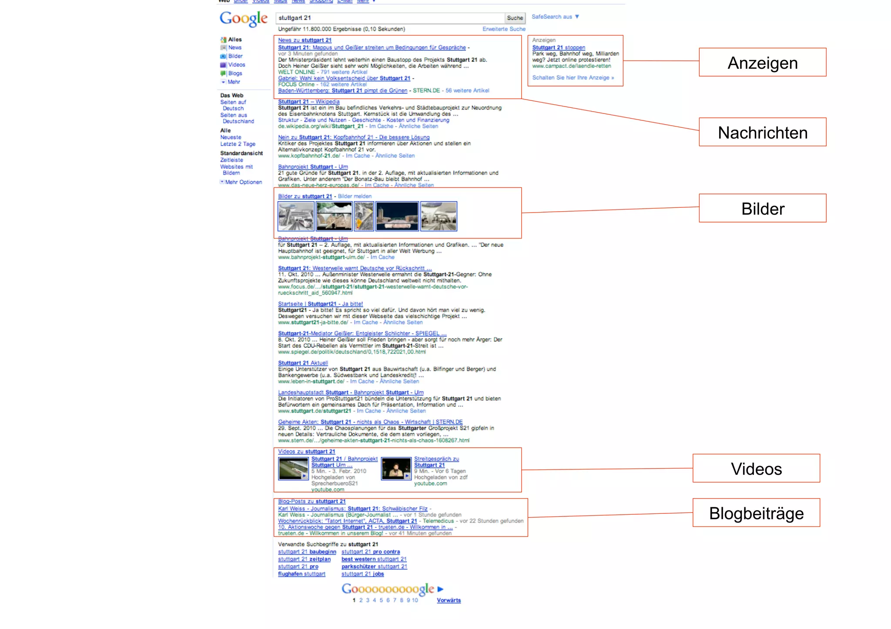Click the blue next-page arrow beside Goooogle
Viewport: 891px width, 629px height.
pyautogui.click(x=440, y=589)
